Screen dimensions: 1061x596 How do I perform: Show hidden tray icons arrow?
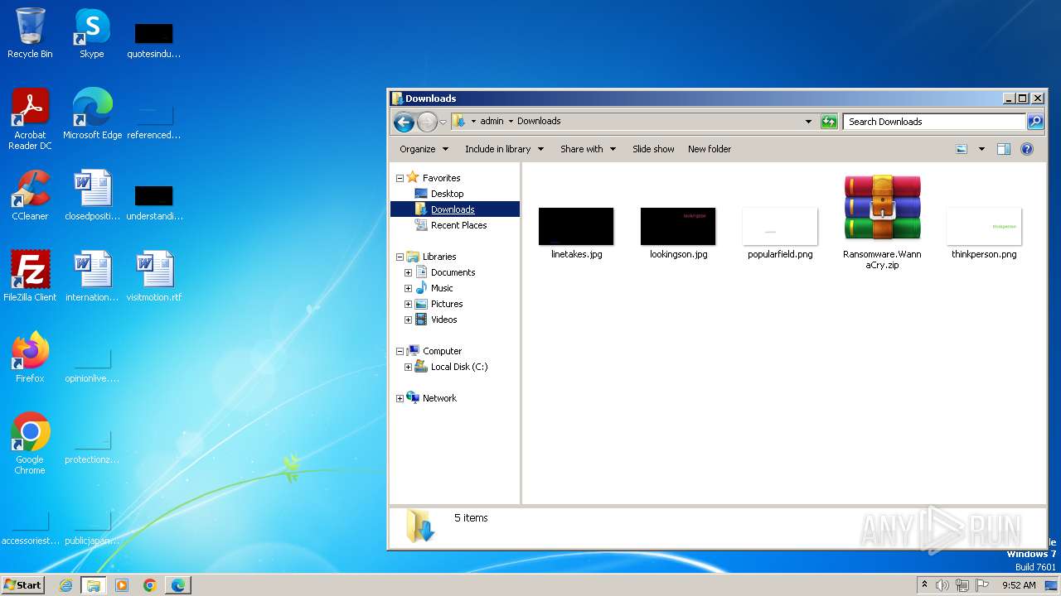tap(924, 585)
